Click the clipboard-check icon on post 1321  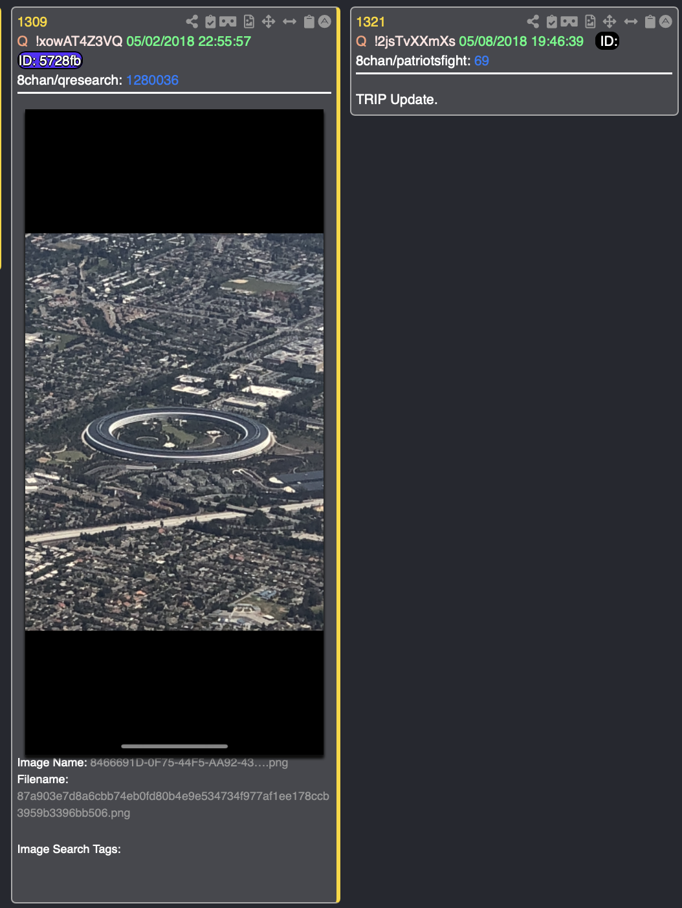(x=551, y=22)
